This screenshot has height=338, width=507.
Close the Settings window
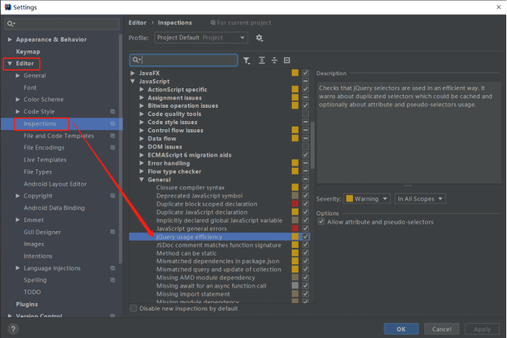[499, 7]
